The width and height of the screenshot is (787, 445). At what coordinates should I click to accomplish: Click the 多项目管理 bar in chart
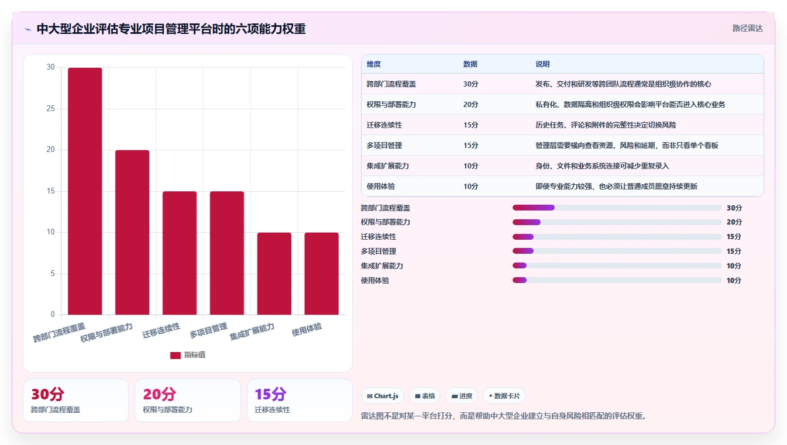(x=227, y=253)
